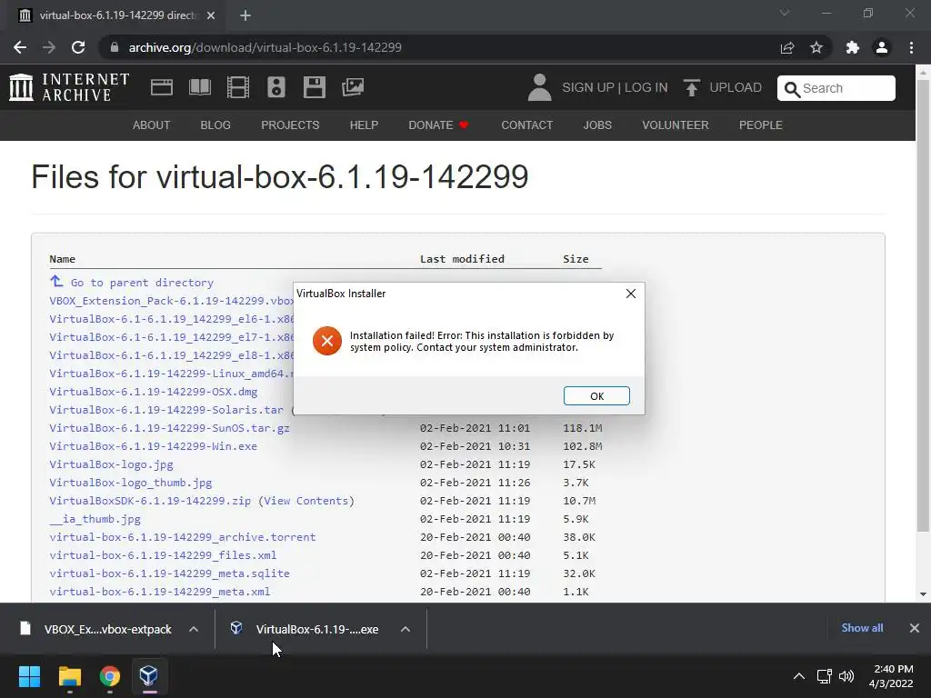Open the HELP menu item
The width and height of the screenshot is (931, 698).
click(364, 125)
